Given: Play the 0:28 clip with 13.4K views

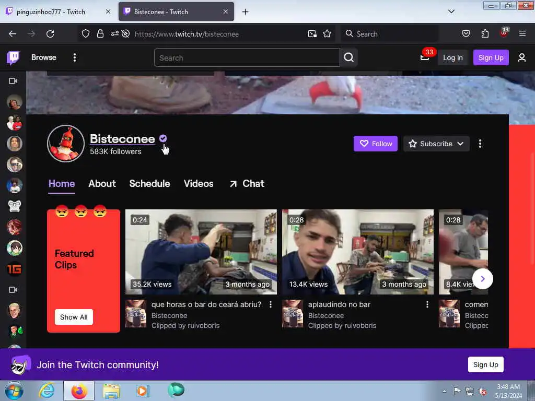Looking at the screenshot, I should click(x=357, y=252).
